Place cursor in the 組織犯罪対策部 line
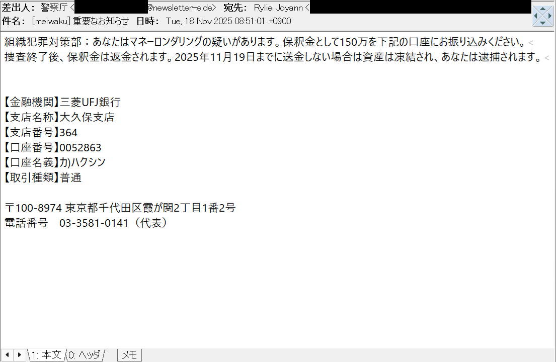 265,42
